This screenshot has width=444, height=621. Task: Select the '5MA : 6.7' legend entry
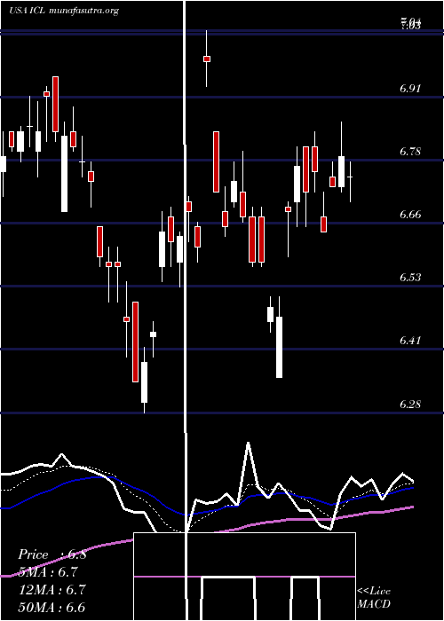(48, 572)
